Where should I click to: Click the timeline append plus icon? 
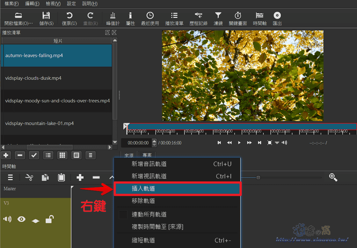(x=80, y=177)
